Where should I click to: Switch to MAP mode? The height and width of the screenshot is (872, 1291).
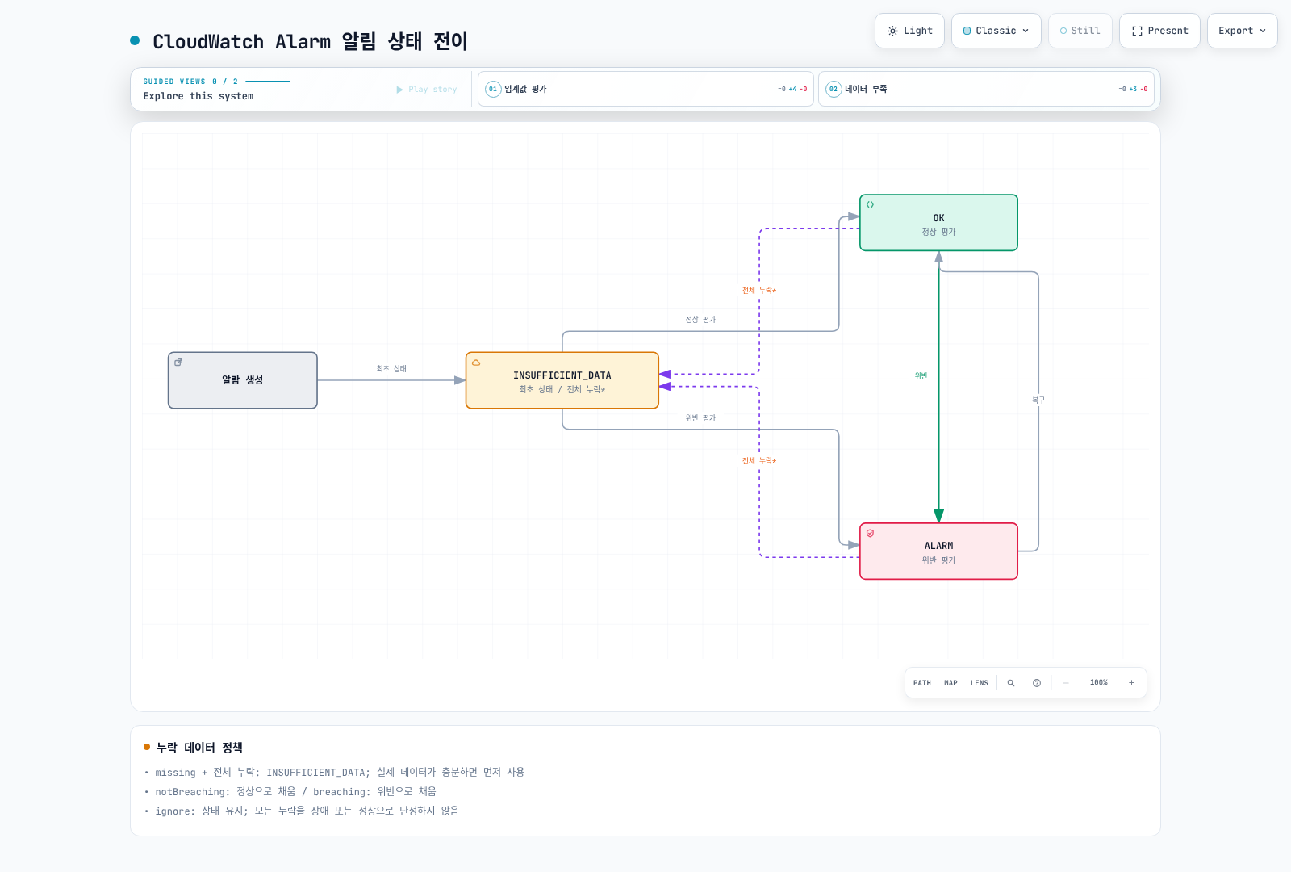pos(951,683)
